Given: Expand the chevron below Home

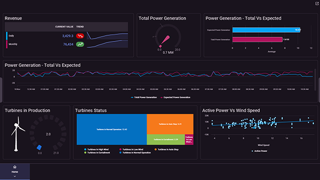Looking at the screenshot, I should (14, 176).
